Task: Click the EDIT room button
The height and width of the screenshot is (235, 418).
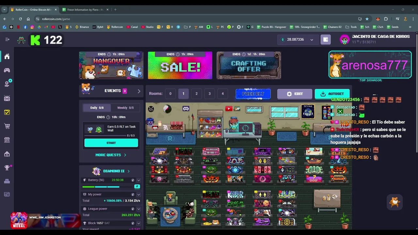Action: (x=295, y=94)
